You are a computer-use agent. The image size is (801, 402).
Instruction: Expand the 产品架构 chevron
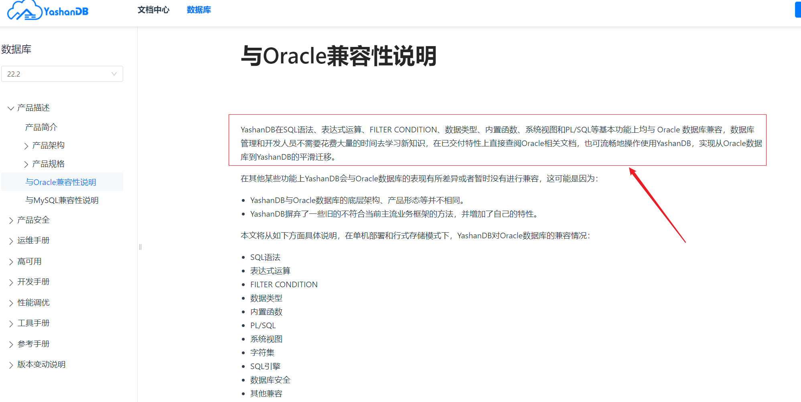point(26,146)
